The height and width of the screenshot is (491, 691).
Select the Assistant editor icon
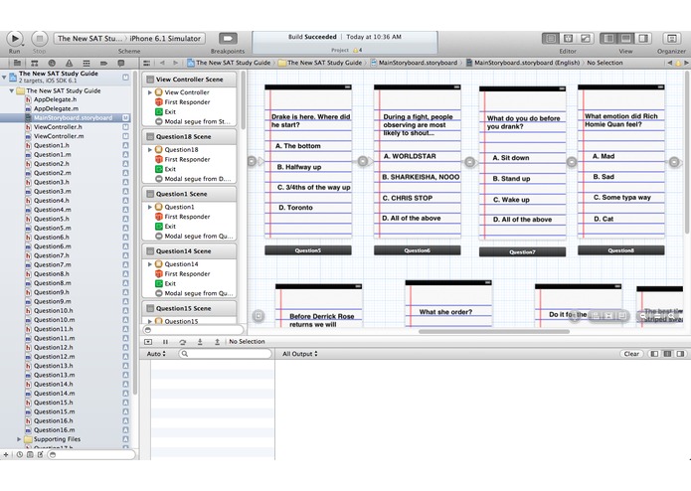[568, 39]
